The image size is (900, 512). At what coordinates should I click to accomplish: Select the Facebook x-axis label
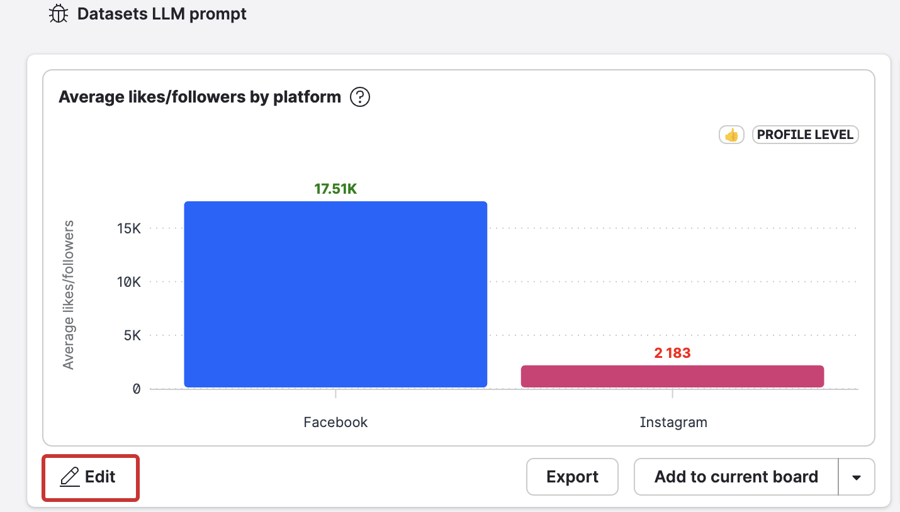click(335, 422)
